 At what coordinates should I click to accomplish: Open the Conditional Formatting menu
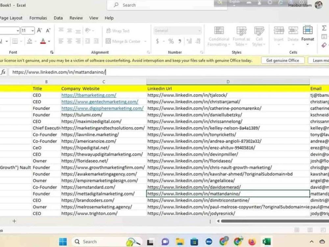coord(219,36)
